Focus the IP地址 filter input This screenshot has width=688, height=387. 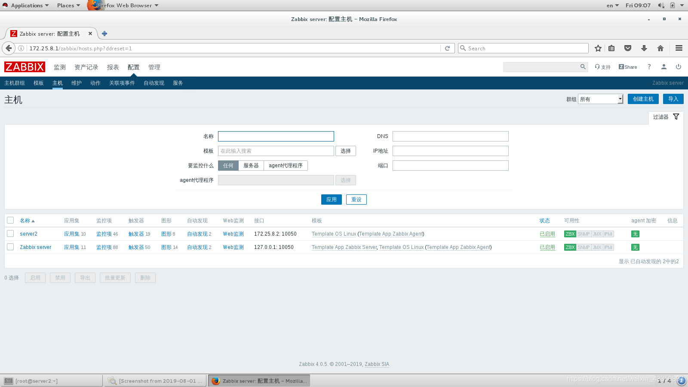click(451, 151)
